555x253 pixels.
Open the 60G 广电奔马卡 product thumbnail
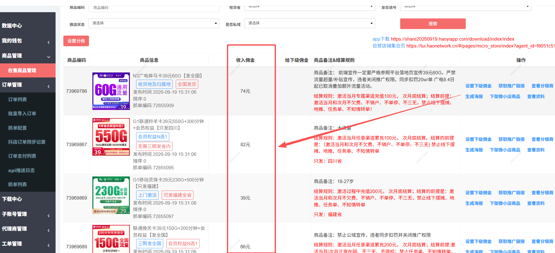(x=111, y=91)
